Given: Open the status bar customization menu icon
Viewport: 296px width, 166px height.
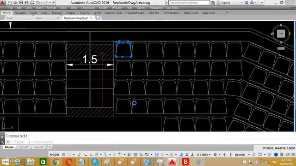Looking at the screenshot, I should coord(293,155).
